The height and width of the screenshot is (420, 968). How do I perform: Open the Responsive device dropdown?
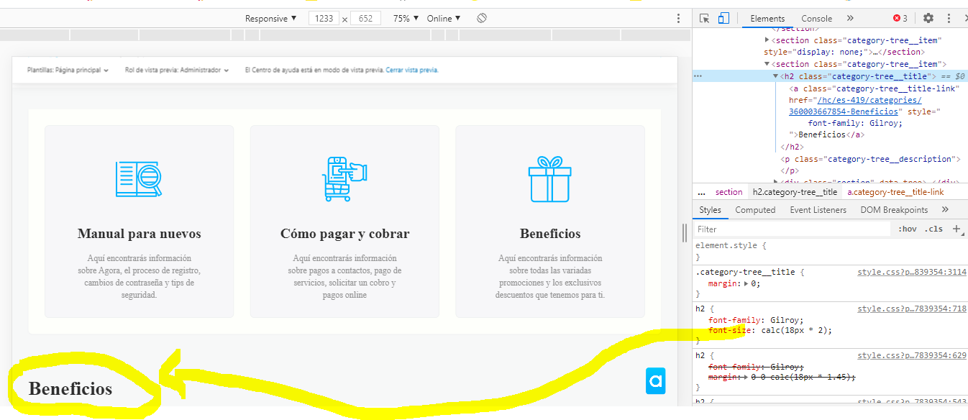270,19
